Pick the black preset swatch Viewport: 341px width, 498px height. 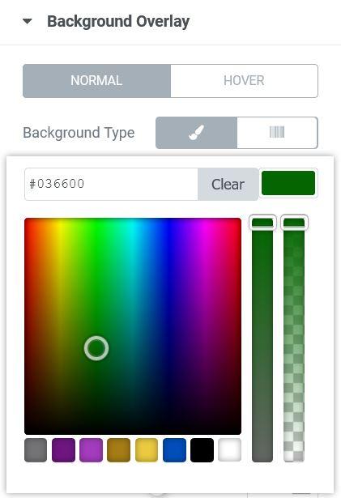pyautogui.click(x=202, y=450)
